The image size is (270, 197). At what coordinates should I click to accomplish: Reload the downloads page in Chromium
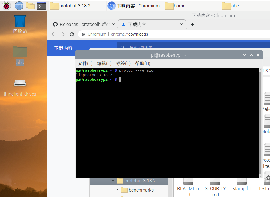(72, 34)
